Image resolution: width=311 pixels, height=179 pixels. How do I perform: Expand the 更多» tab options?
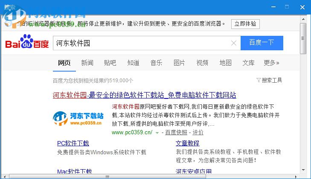point(271,63)
